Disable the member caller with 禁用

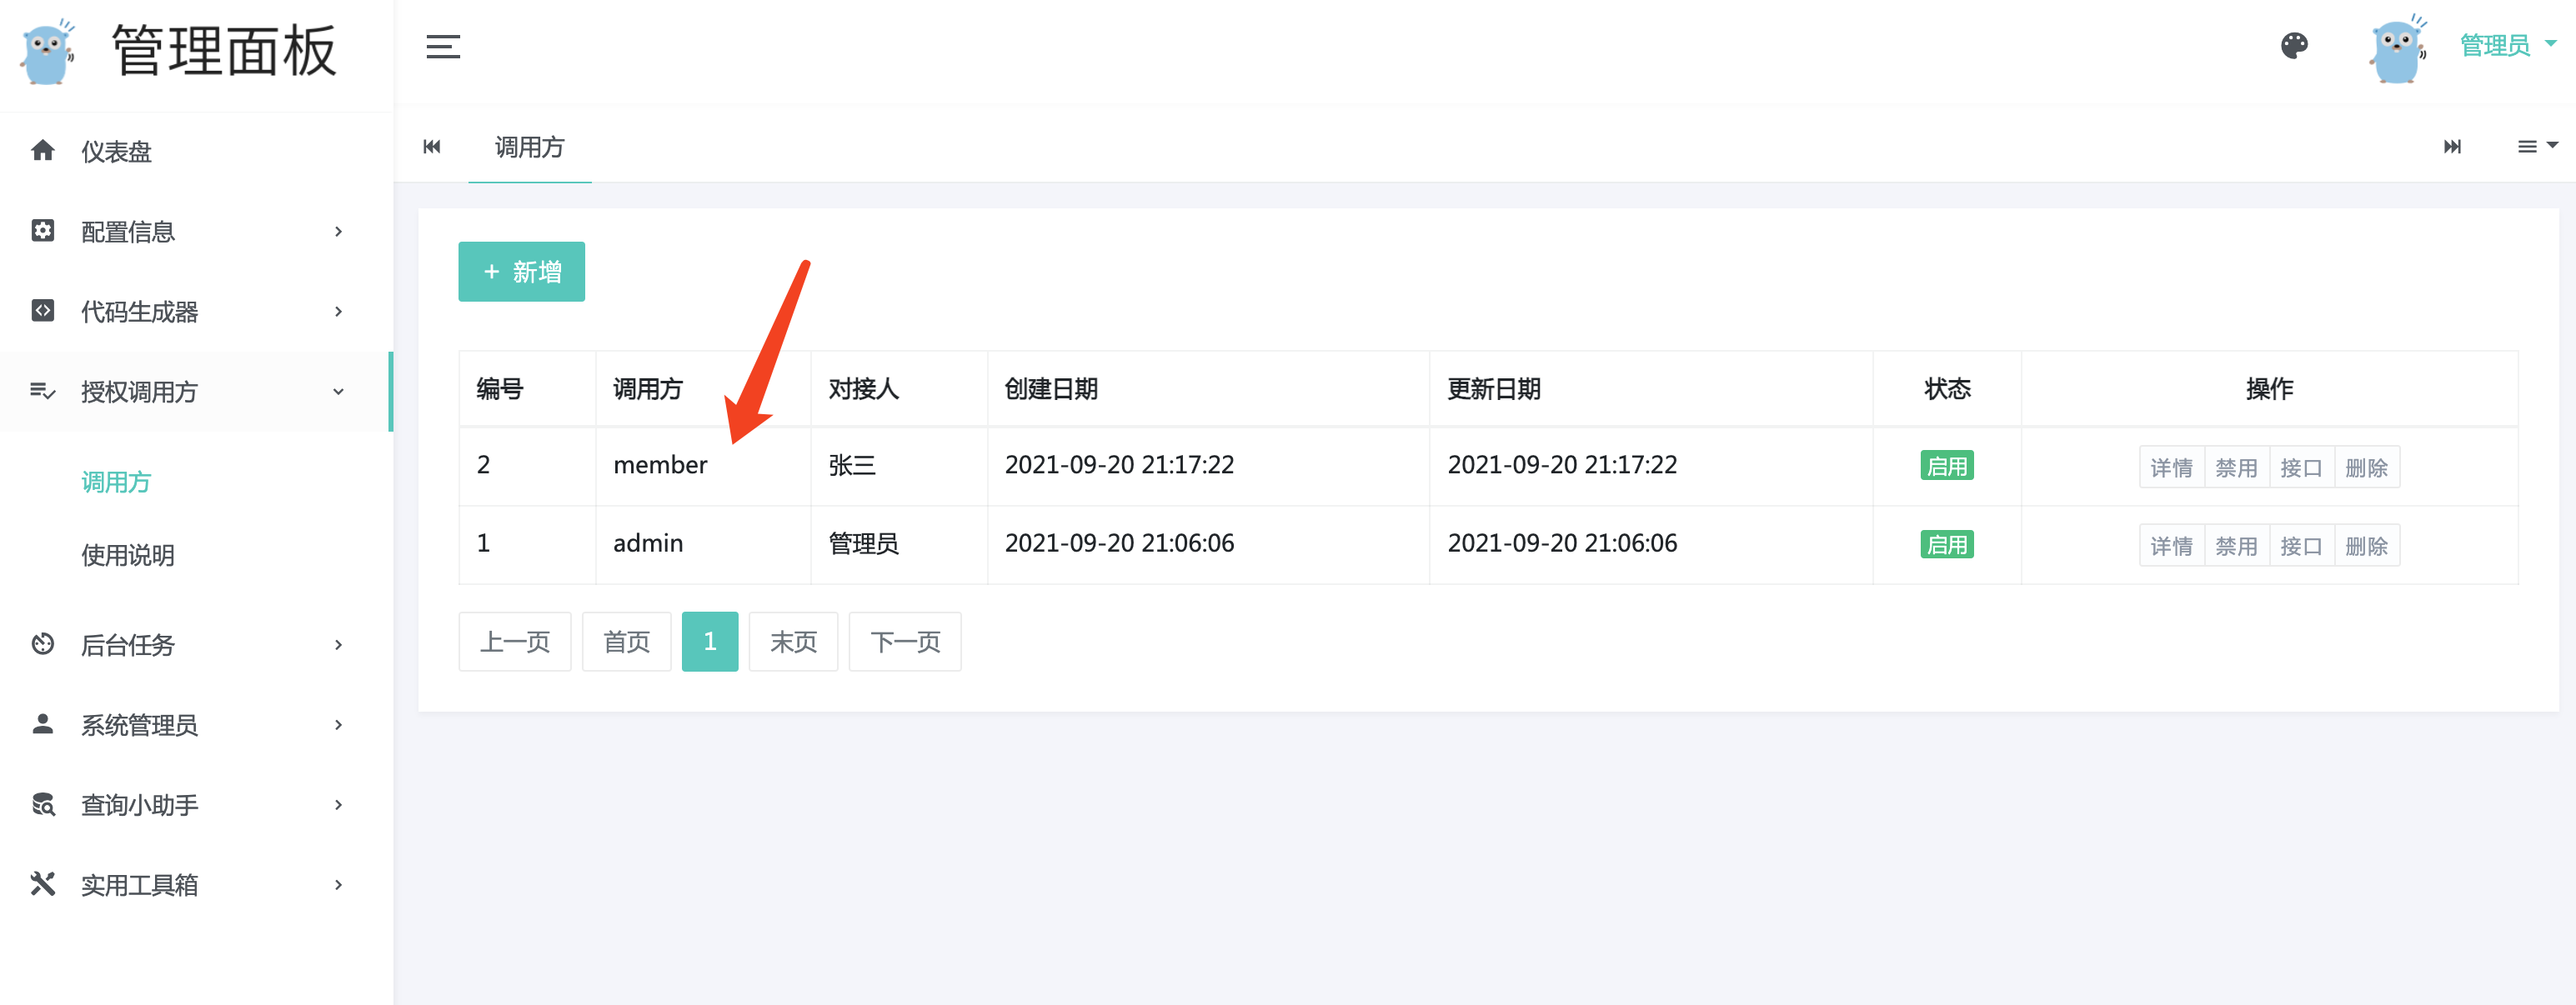2236,467
